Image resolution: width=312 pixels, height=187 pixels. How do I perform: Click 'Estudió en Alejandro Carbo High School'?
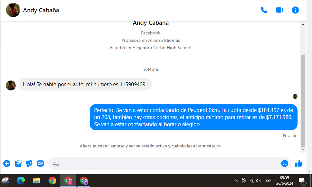click(x=151, y=48)
